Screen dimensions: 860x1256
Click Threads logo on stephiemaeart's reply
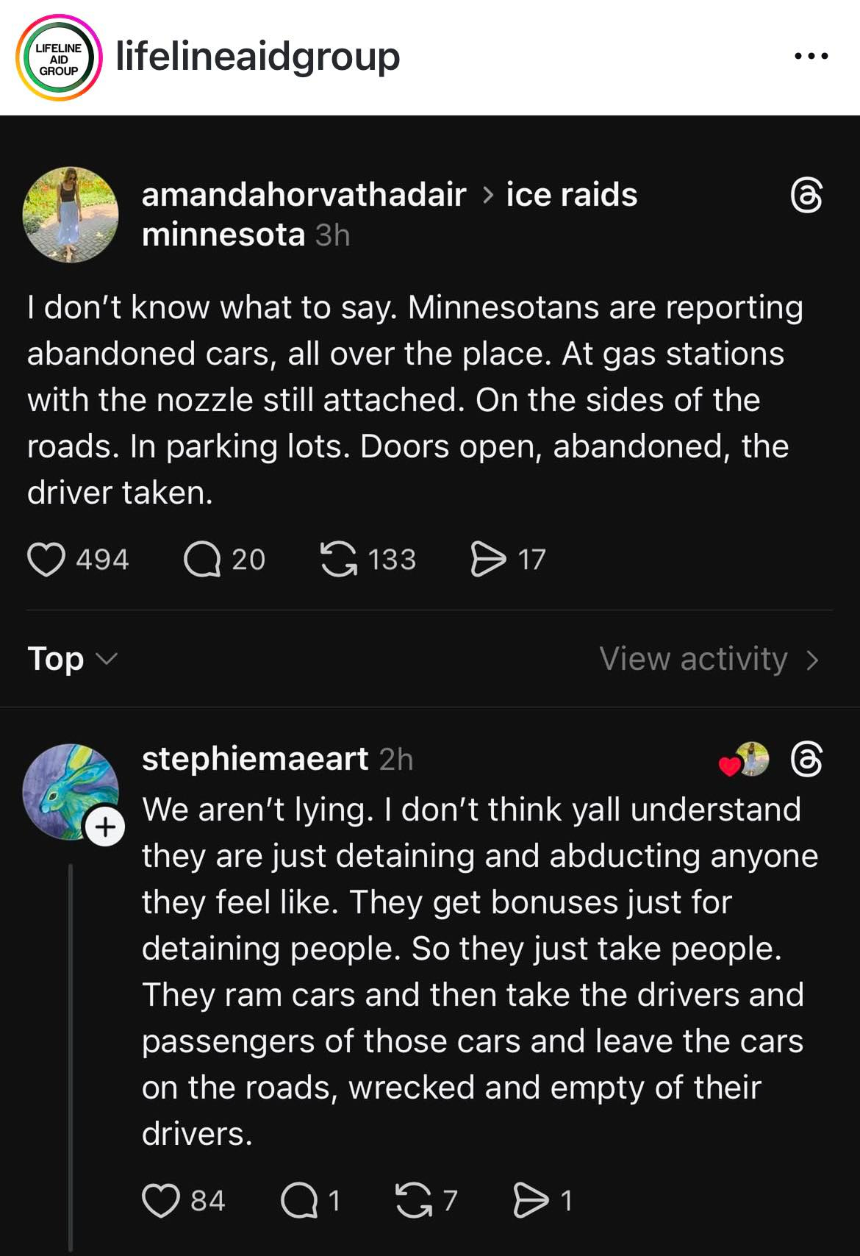[x=806, y=759]
